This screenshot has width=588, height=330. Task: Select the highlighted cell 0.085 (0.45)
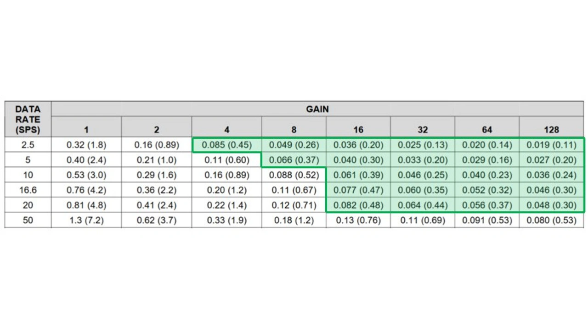[x=227, y=145]
